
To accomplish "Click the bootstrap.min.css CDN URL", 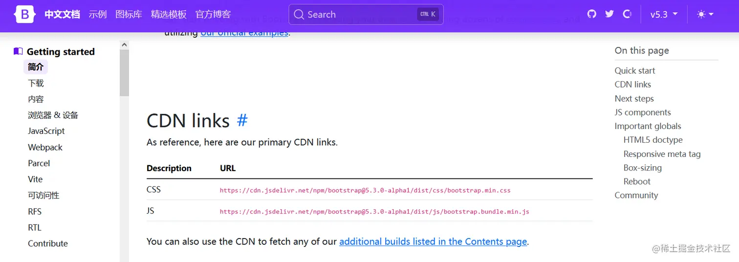I will coord(365,190).
